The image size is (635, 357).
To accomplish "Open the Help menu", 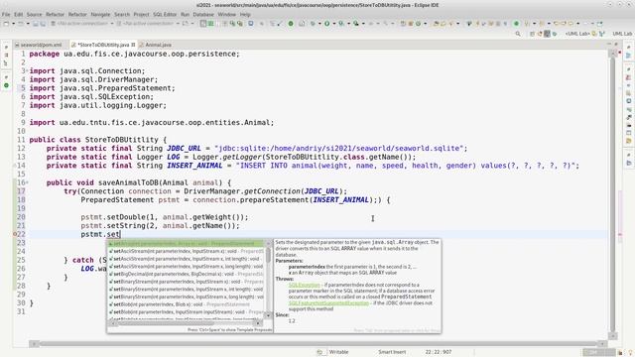I will click(x=245, y=14).
